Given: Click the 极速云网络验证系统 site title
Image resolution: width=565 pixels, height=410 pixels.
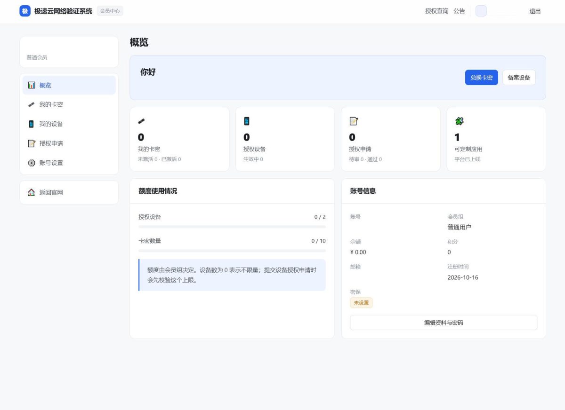Looking at the screenshot, I should (x=63, y=11).
